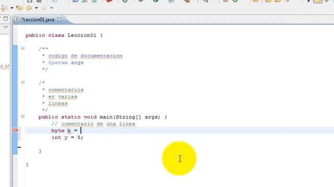Viewport: 334px width, 187px height.
Task: Click '// comentario de una linea' comment
Action: [93, 124]
